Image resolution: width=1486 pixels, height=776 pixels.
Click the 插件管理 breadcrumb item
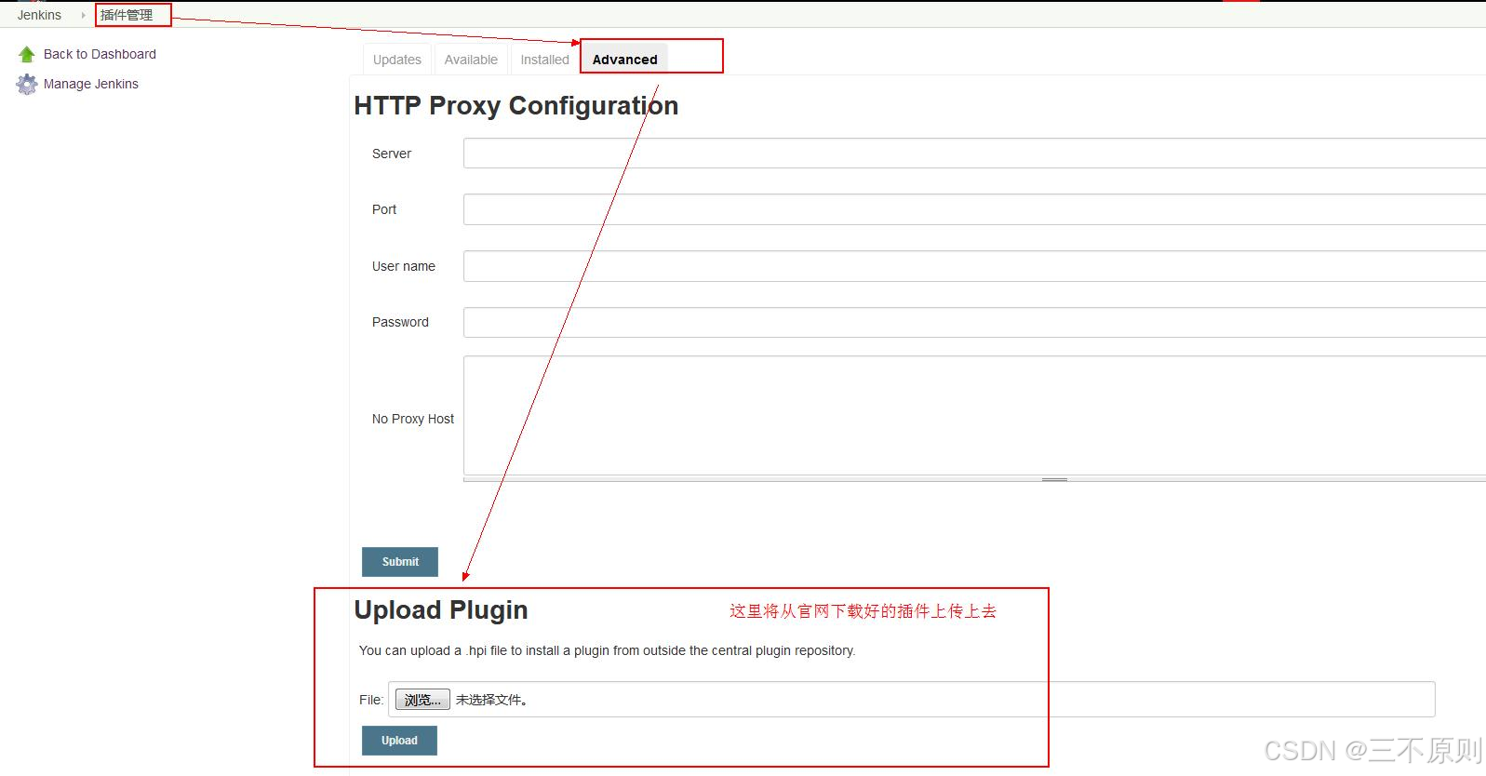tap(127, 15)
